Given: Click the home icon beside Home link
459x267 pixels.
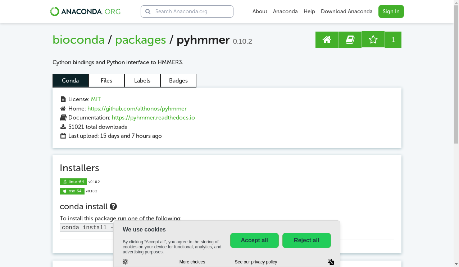Looking at the screenshot, I should click(x=63, y=108).
